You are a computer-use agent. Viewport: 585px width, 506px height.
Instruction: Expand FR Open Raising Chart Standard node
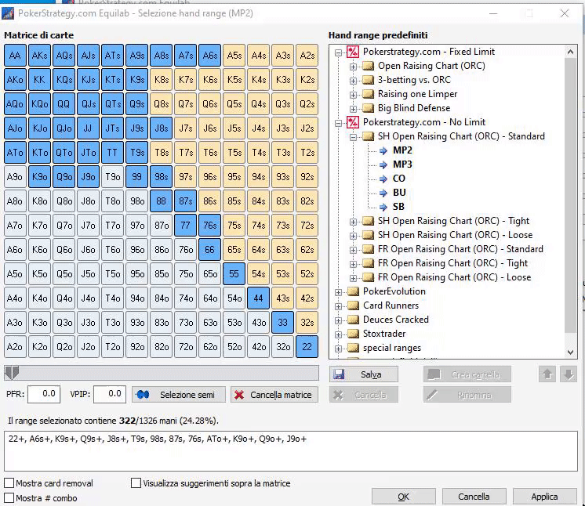point(353,250)
